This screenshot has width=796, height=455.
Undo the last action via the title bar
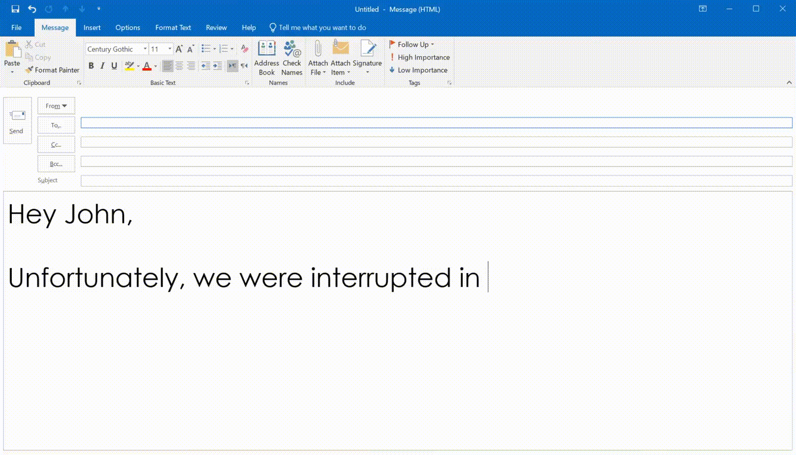pyautogui.click(x=32, y=9)
